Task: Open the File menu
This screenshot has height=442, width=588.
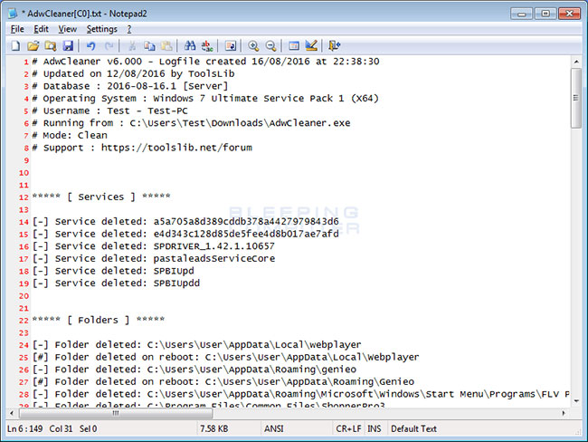Action: [17, 29]
